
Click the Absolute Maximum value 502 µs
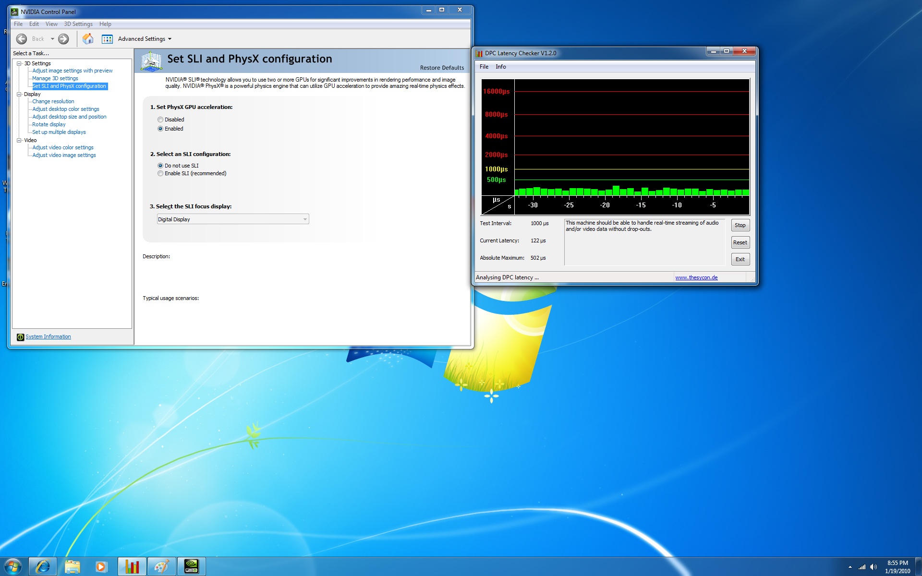[x=538, y=258]
